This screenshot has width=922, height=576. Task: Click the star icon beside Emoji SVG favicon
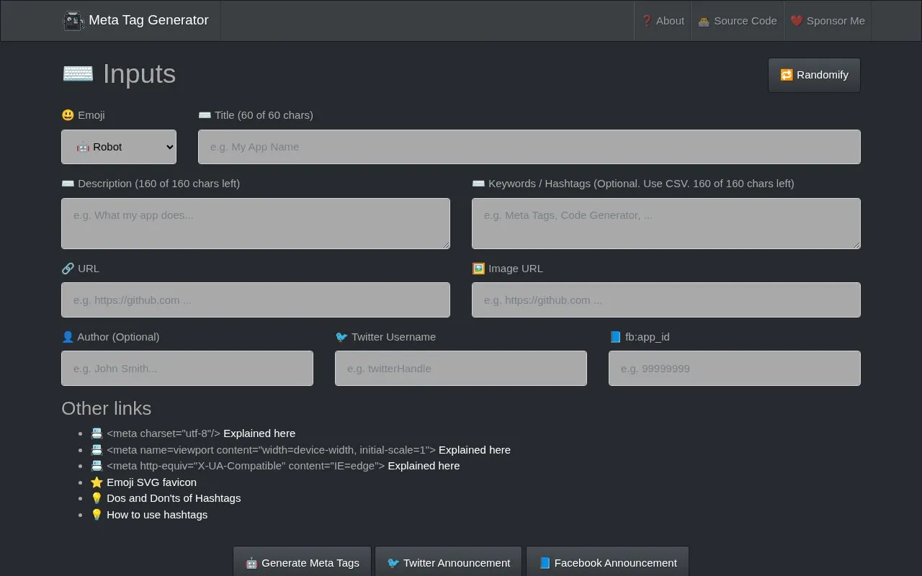coord(97,482)
